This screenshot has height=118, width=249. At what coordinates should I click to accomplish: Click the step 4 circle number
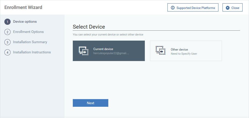[7, 52]
